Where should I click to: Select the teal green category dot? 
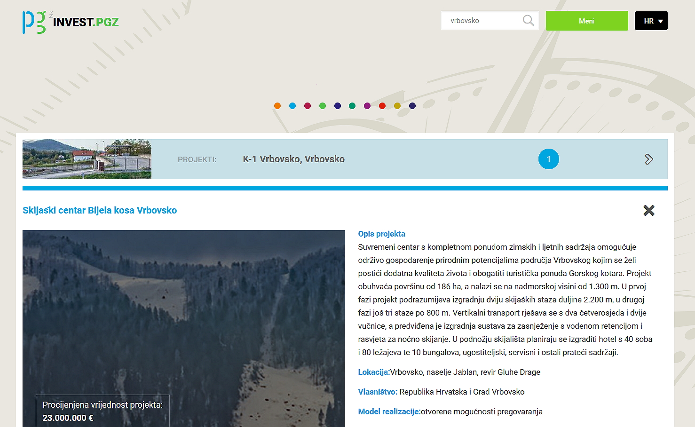pos(352,106)
